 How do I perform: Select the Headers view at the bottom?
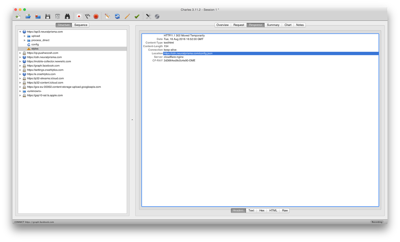tap(238, 210)
